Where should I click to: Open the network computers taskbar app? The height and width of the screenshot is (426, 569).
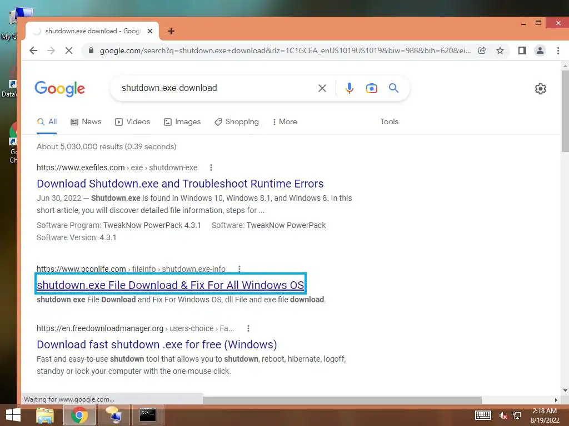[113, 415]
